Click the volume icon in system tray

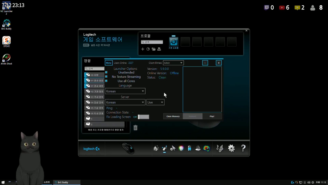click(309, 182)
